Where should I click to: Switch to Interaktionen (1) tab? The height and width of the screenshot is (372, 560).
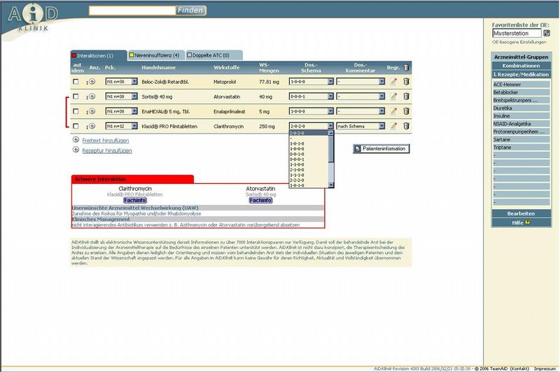tap(99, 56)
